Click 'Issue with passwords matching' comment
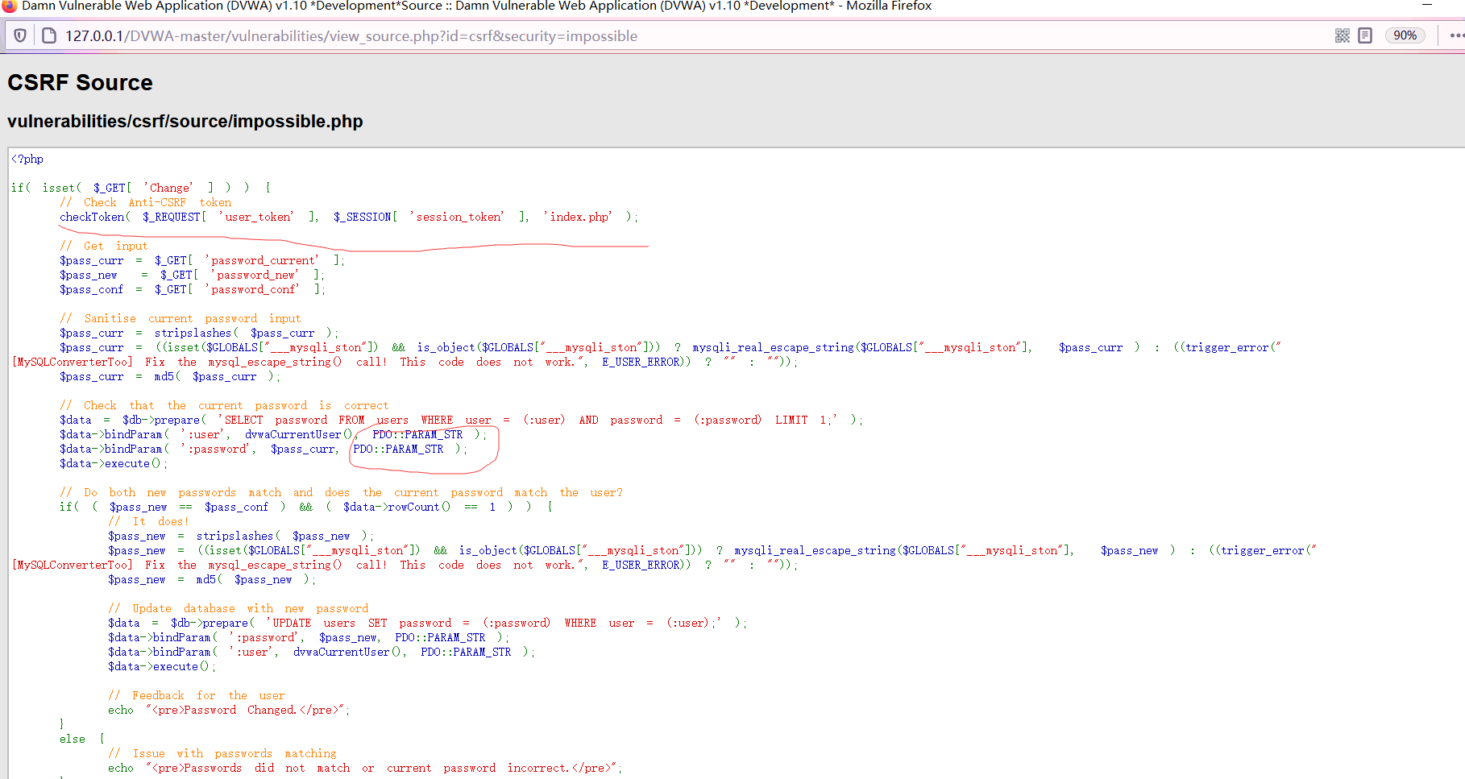The height and width of the screenshot is (779, 1465). [222, 753]
